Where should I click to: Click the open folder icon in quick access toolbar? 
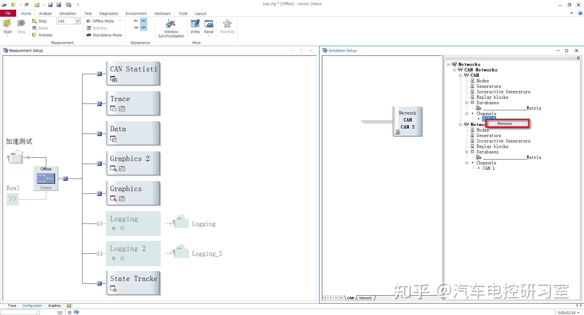pyautogui.click(x=37, y=5)
